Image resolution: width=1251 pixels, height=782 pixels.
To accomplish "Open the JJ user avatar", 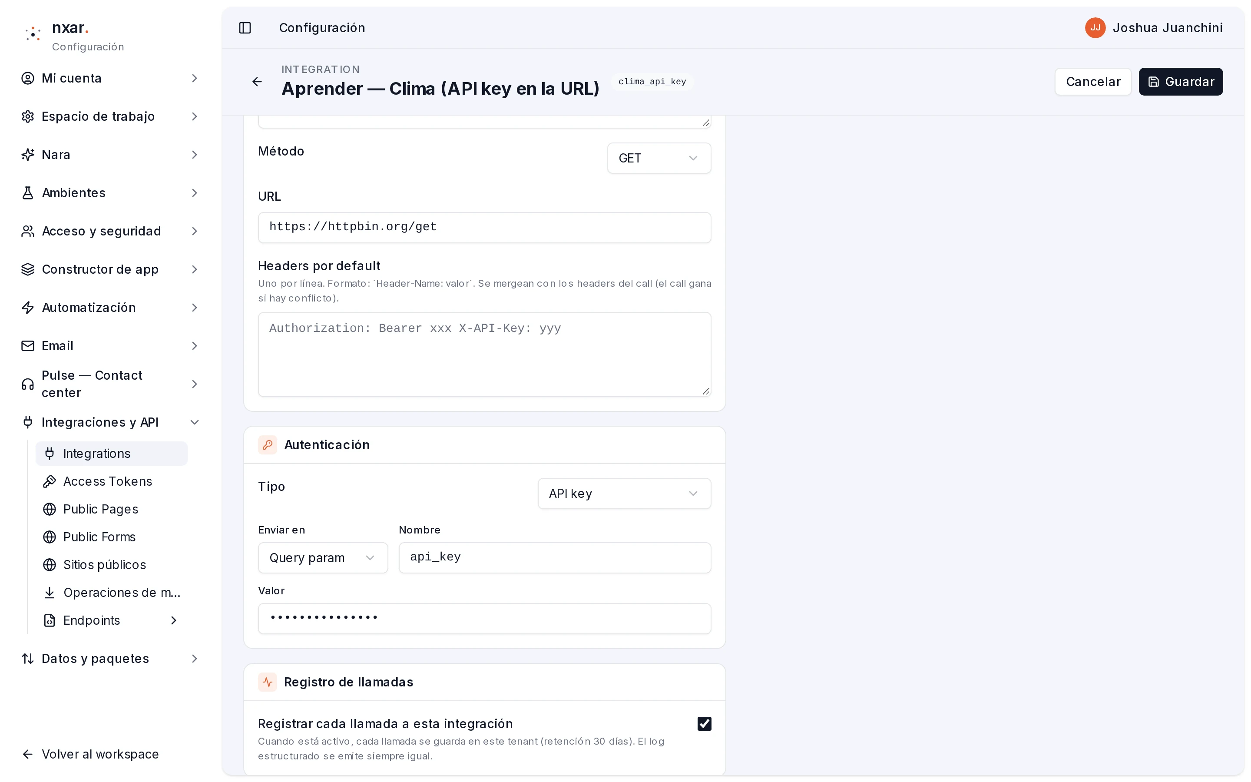I will [x=1095, y=28].
